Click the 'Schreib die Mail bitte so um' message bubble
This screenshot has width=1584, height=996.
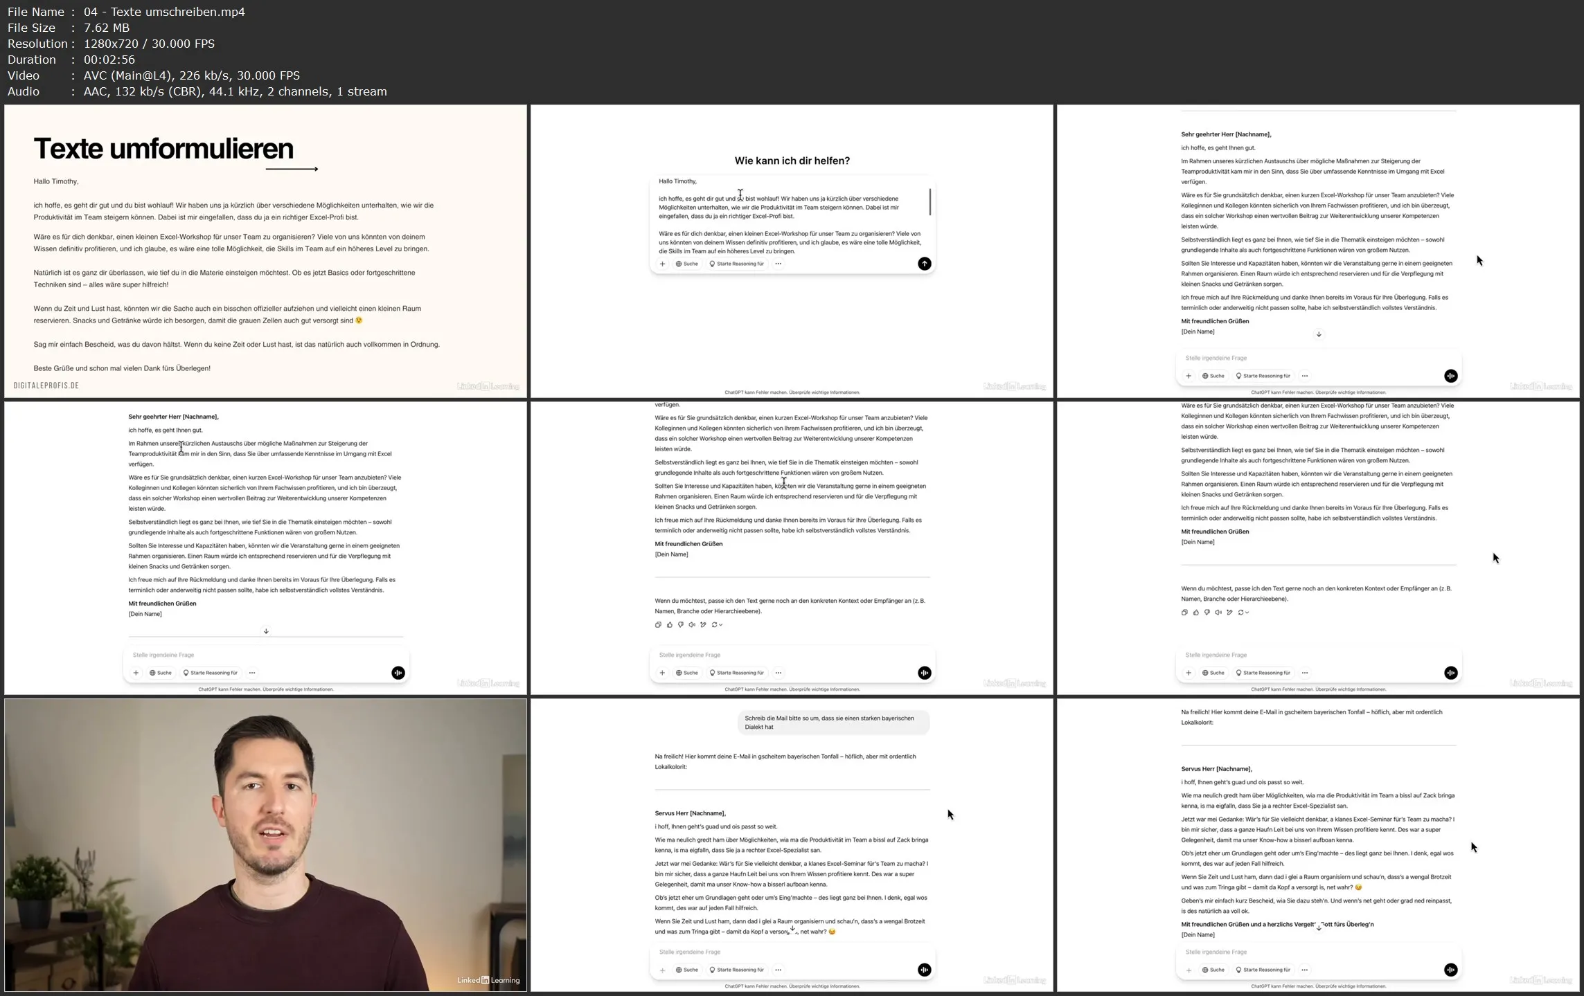(833, 723)
